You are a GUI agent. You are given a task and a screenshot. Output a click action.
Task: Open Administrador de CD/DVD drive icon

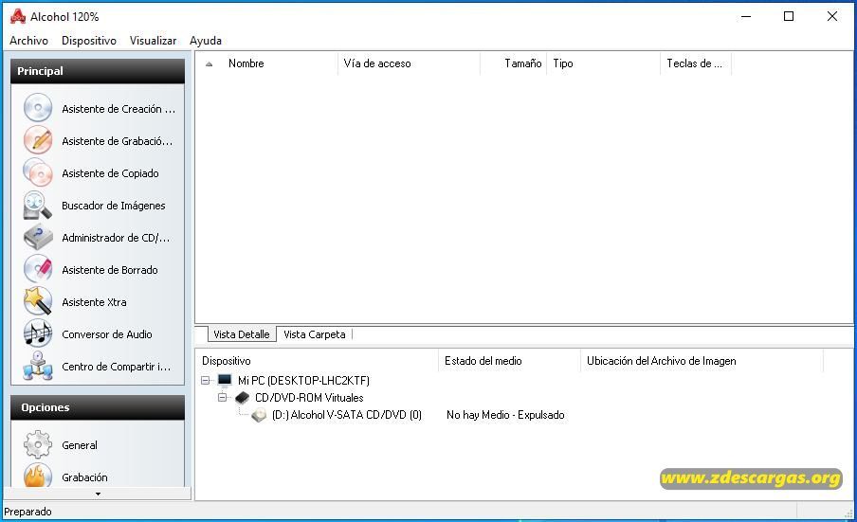38,237
